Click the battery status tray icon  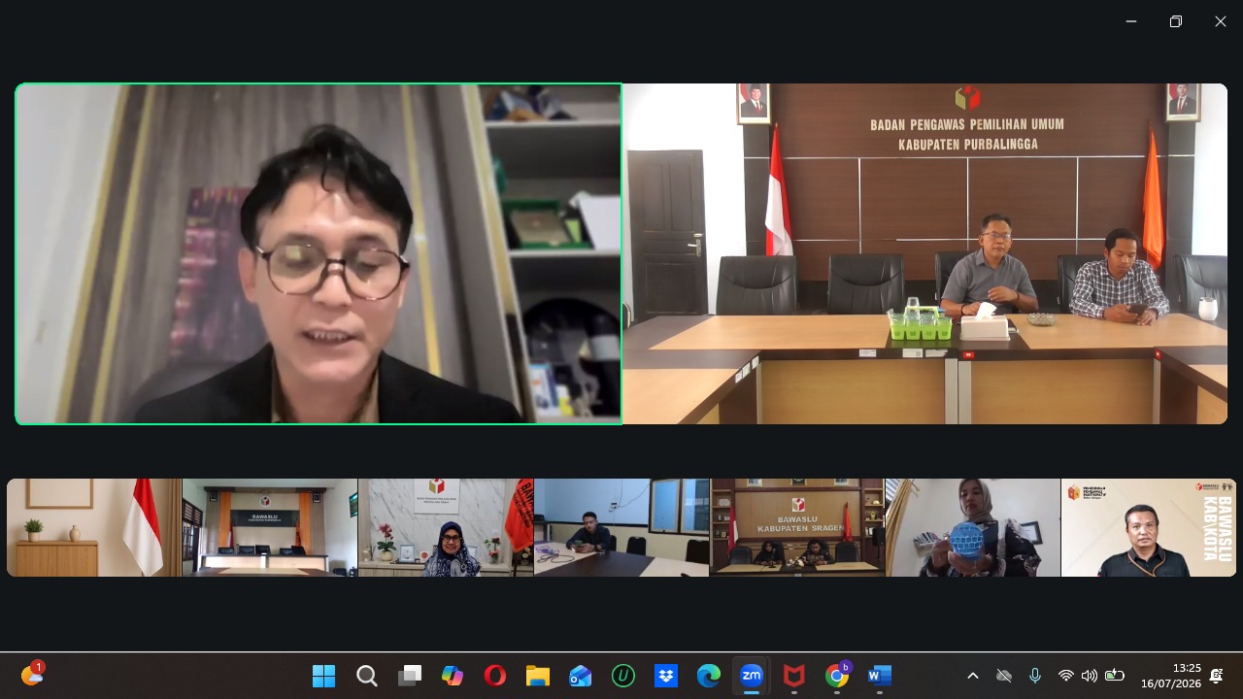click(x=1115, y=676)
